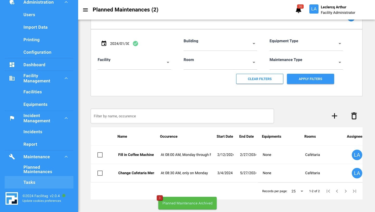
Task: Expand the Maintenance Type dropdown
Action: (306, 63)
